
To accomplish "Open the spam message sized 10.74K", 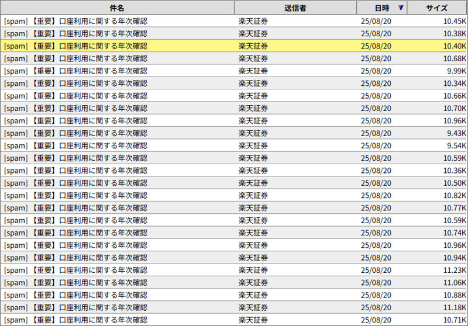I will click(x=233, y=233).
